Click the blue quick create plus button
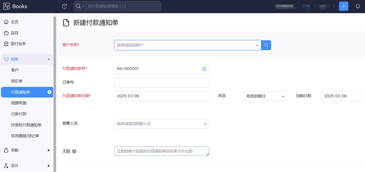Viewport: 365px width, 172px height. tap(344, 6)
